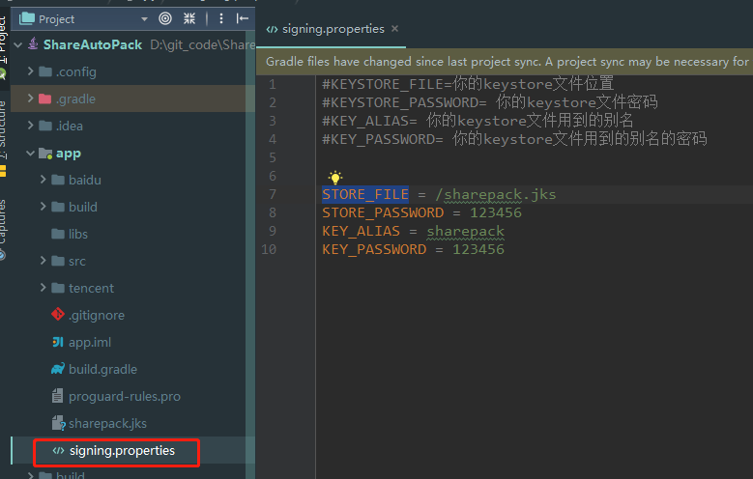Click the ShareAutoPack project name
The image size is (753, 479).
click(93, 45)
